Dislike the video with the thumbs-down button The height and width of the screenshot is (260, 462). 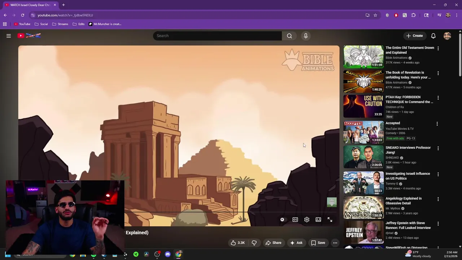(254, 243)
